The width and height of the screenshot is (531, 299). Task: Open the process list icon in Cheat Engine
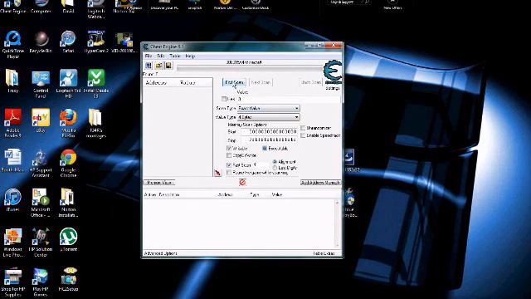(149, 66)
